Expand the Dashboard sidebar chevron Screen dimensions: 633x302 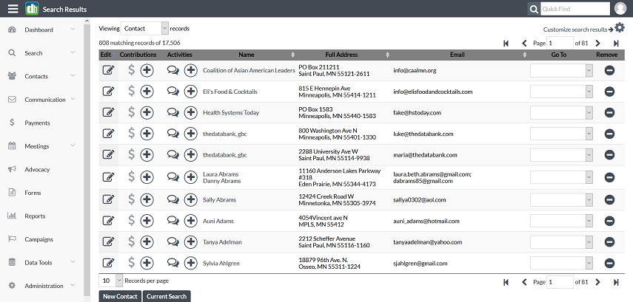pyautogui.click(x=73, y=30)
